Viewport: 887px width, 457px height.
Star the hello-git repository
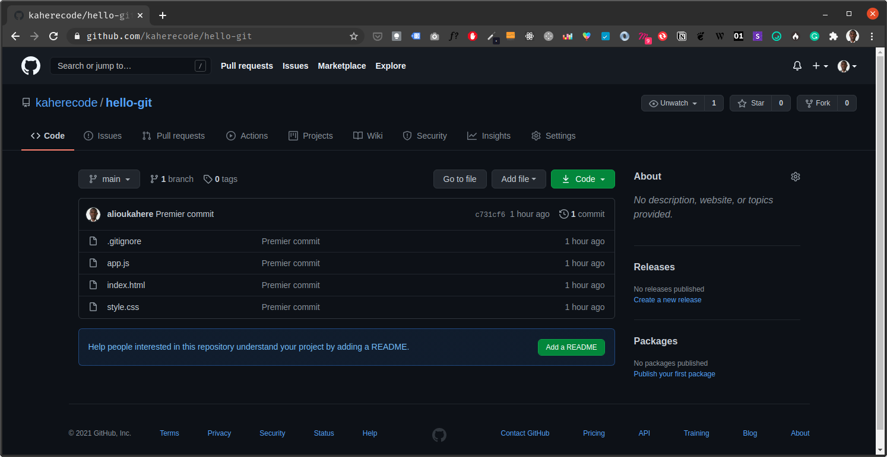pyautogui.click(x=751, y=103)
